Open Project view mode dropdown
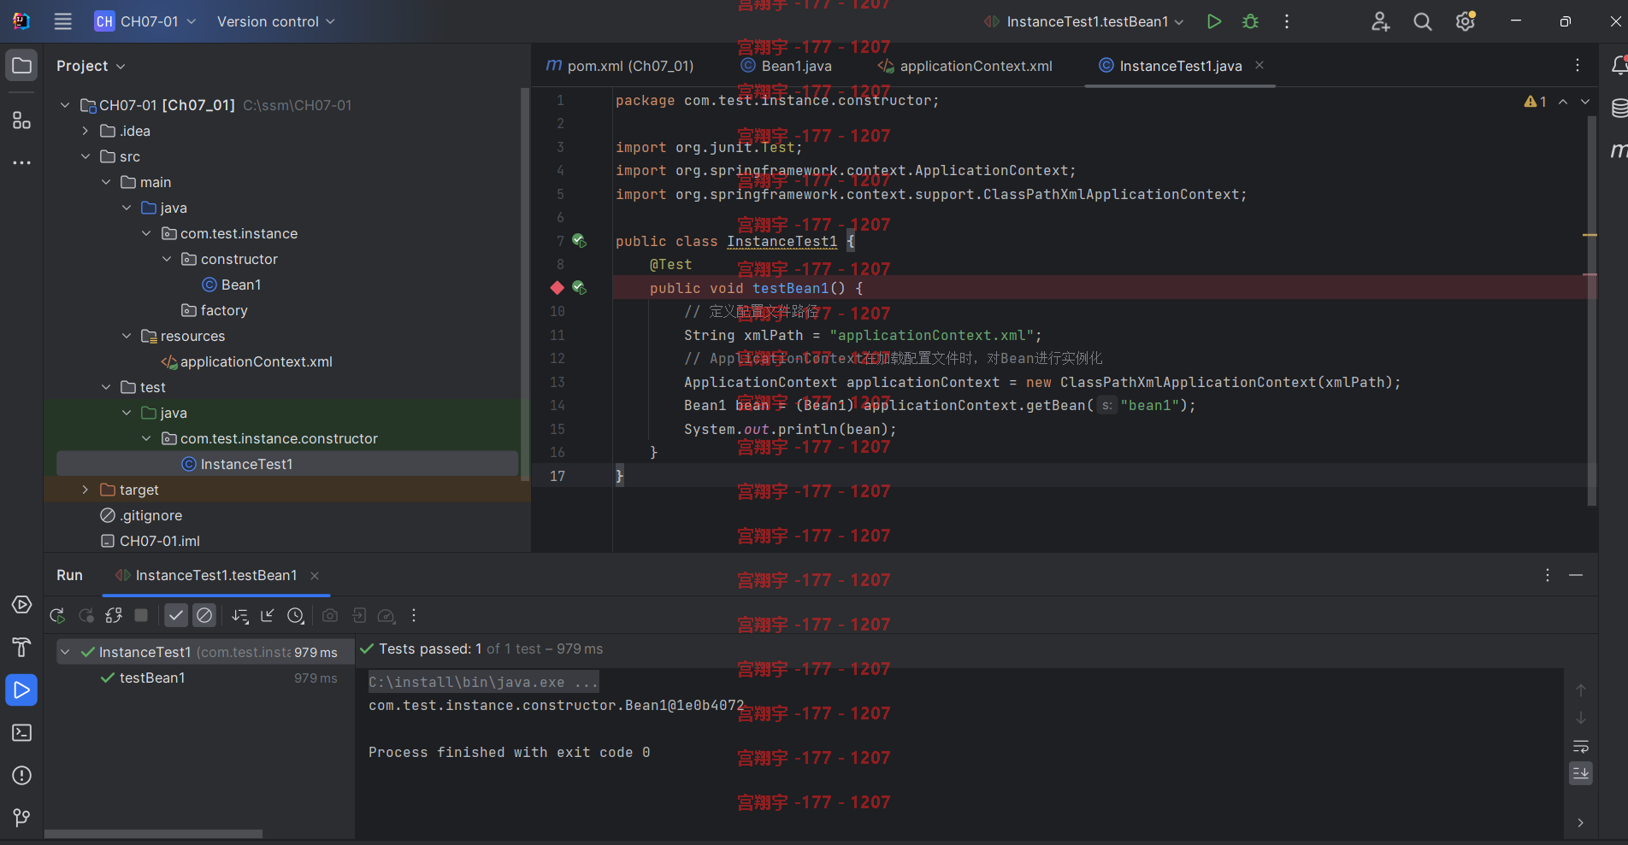Screen dimensions: 1628x845 pyautogui.click(x=91, y=66)
